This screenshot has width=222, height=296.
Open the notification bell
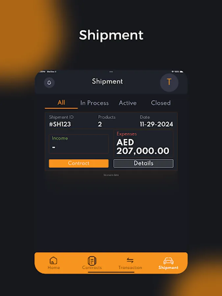click(49, 83)
